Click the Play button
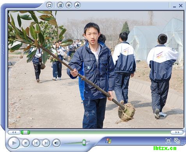Screen dimensions: 186x152 click(14, 143)
